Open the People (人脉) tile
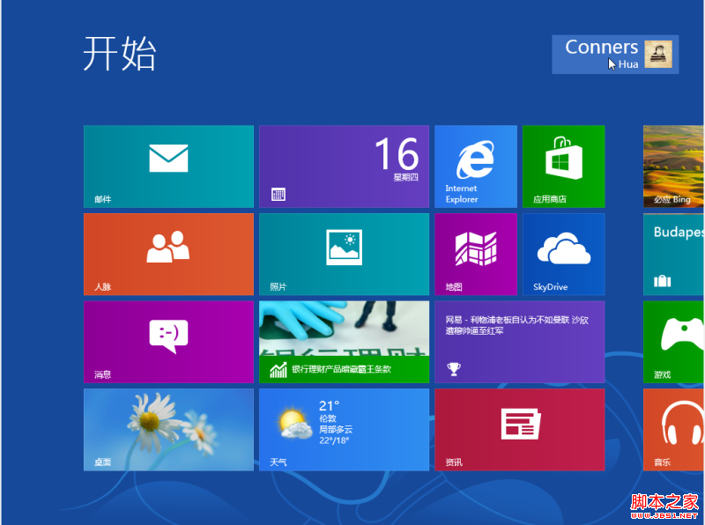 coord(168,254)
